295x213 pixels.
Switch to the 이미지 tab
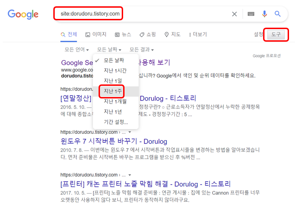click(x=96, y=35)
